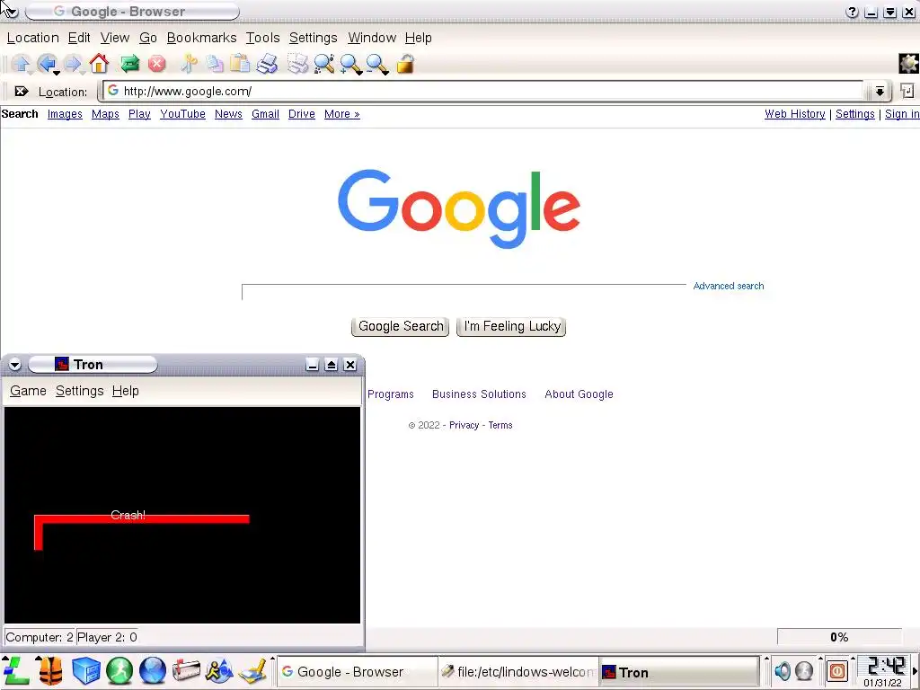Open Find with the magnifier-footprints icon
Viewport: 920px width, 690px height.
pos(323,64)
